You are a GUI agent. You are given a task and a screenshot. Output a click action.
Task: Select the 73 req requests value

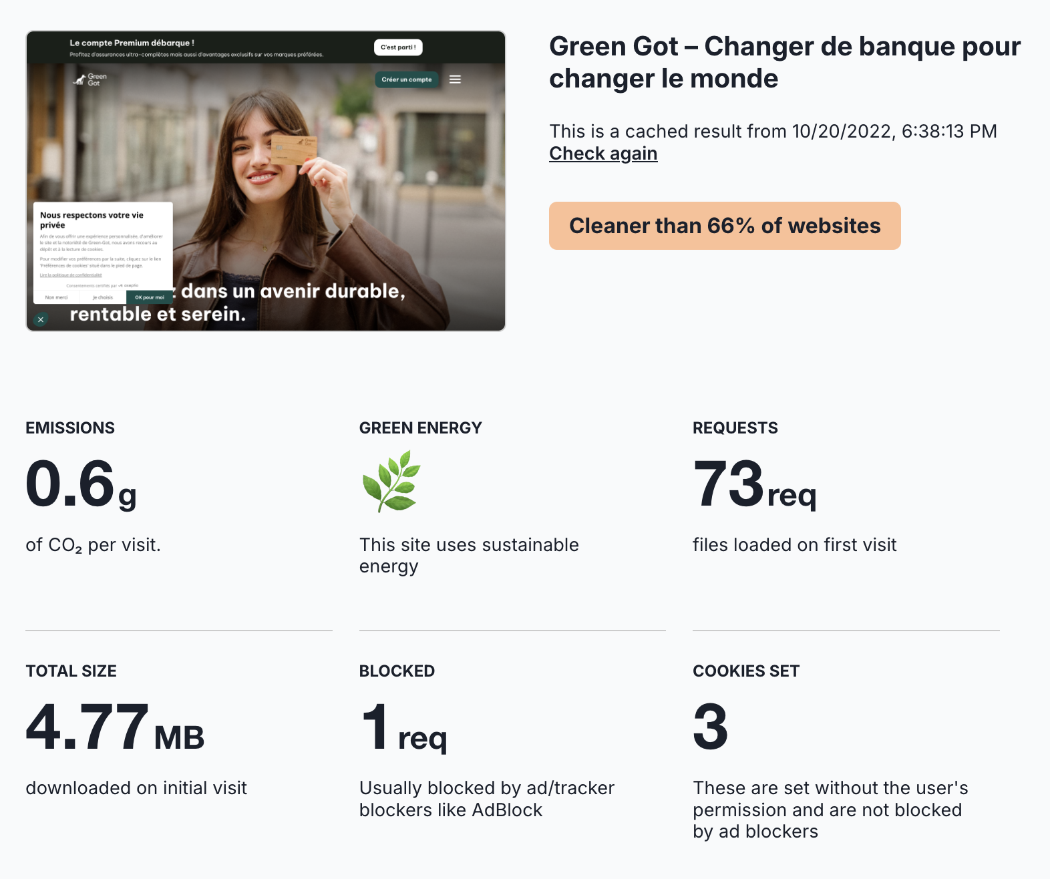pyautogui.click(x=755, y=484)
